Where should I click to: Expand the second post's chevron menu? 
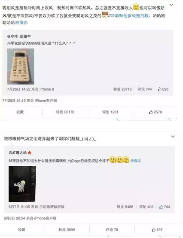coord(173,137)
